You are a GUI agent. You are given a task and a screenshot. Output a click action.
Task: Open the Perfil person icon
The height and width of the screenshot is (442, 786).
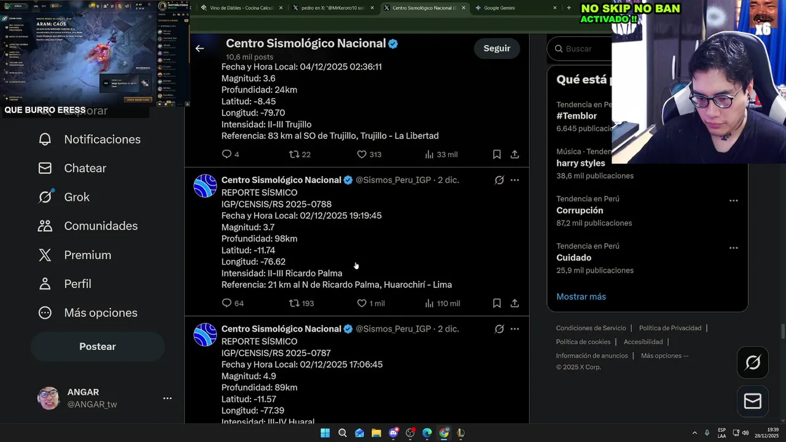click(45, 284)
